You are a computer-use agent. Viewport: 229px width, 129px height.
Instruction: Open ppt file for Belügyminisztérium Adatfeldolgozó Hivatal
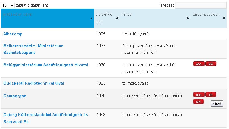click(211, 64)
